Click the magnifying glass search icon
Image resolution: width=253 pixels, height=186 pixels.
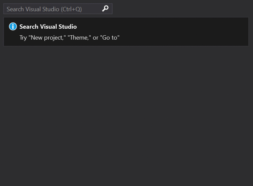[105, 9]
